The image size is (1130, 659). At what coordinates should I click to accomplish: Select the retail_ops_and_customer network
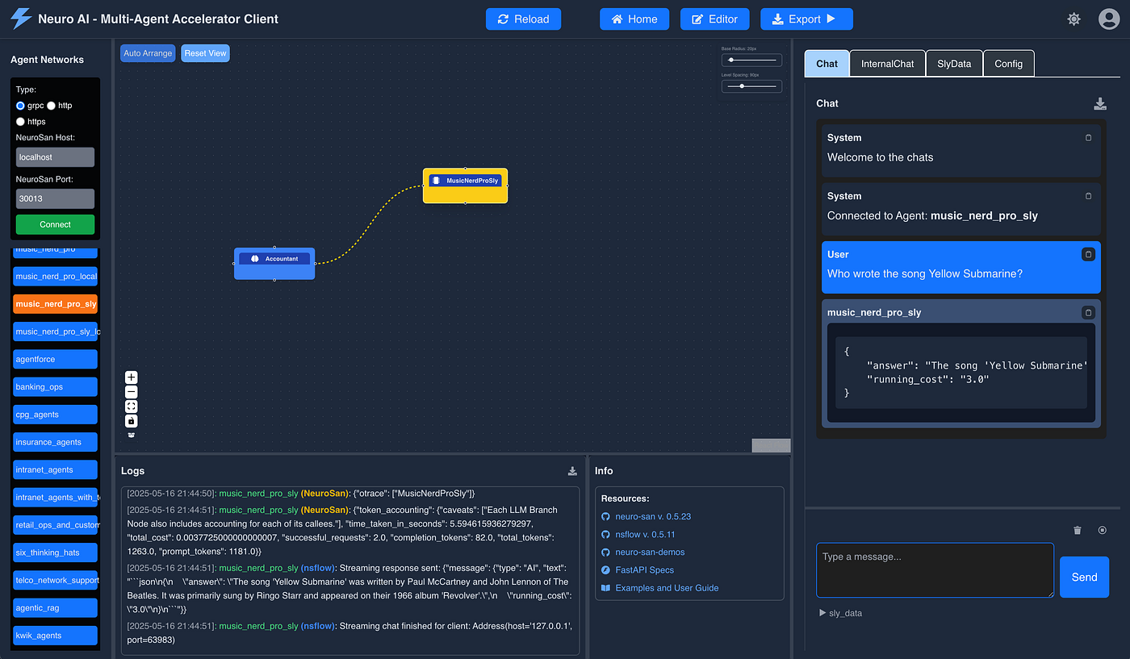(x=56, y=525)
